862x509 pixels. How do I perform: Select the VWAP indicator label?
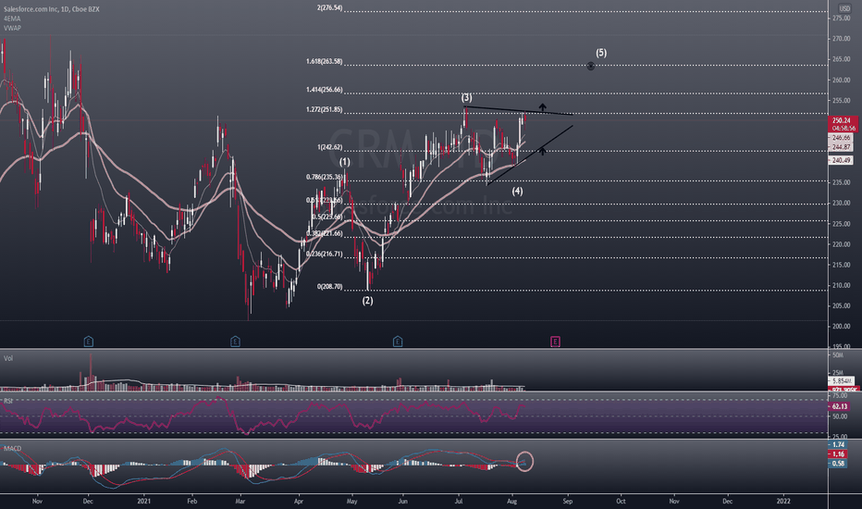12,28
